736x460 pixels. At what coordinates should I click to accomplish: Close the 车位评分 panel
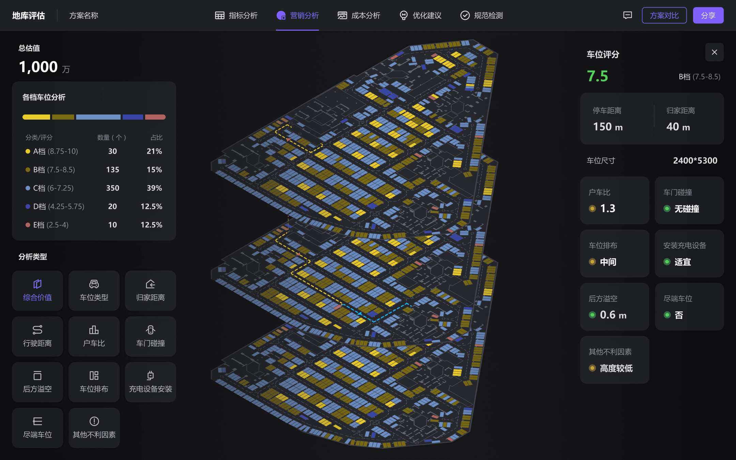[714, 52]
